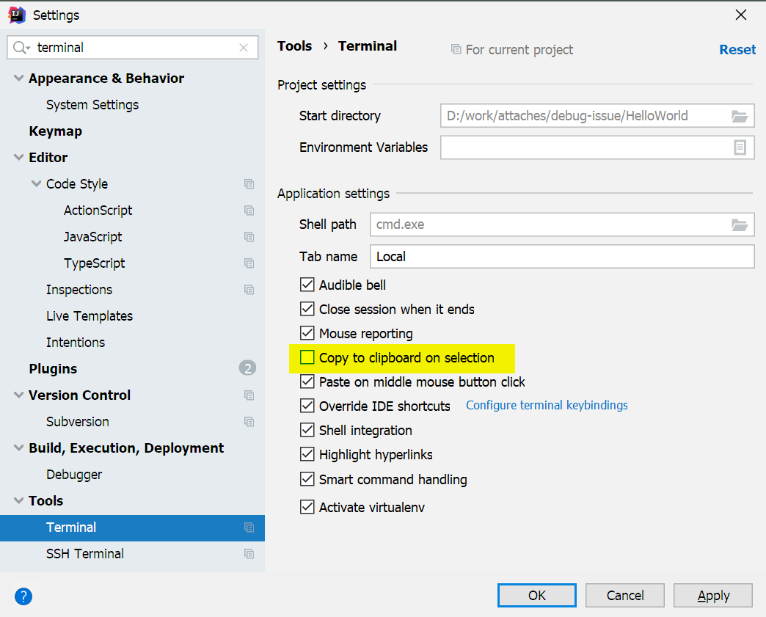Click Reset to restore Terminal defaults
Viewport: 766px width, 617px height.
point(737,49)
